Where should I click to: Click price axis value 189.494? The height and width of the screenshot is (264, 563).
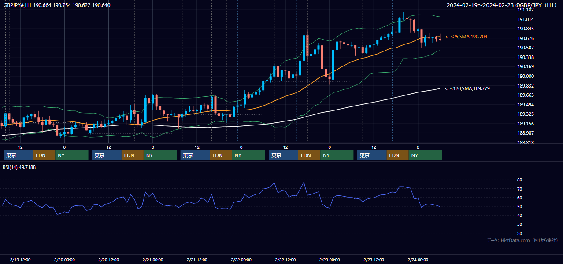pyautogui.click(x=526, y=105)
